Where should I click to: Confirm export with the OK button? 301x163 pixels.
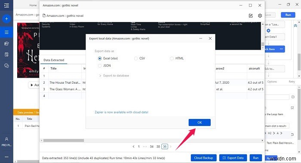click(200, 122)
